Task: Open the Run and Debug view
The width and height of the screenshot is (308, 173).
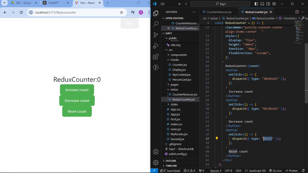Action: (156, 46)
